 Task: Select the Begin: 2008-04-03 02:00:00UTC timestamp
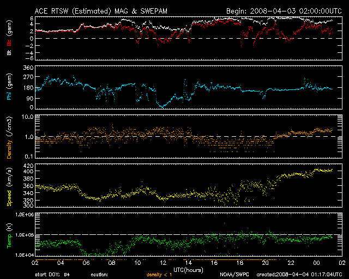coord(284,11)
